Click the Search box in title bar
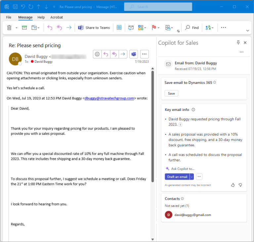This screenshot has height=242, width=254. click(158, 7)
